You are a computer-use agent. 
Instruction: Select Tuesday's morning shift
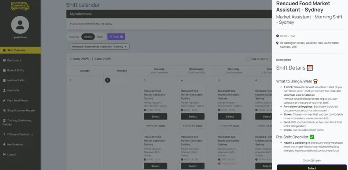point(155,116)
